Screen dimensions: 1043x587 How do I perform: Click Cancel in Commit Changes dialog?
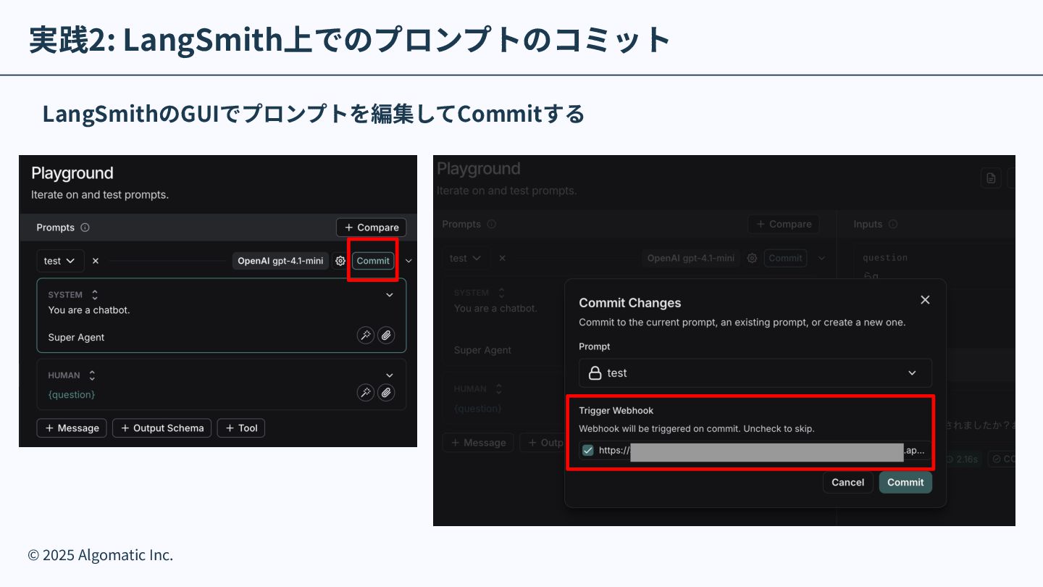(x=847, y=483)
